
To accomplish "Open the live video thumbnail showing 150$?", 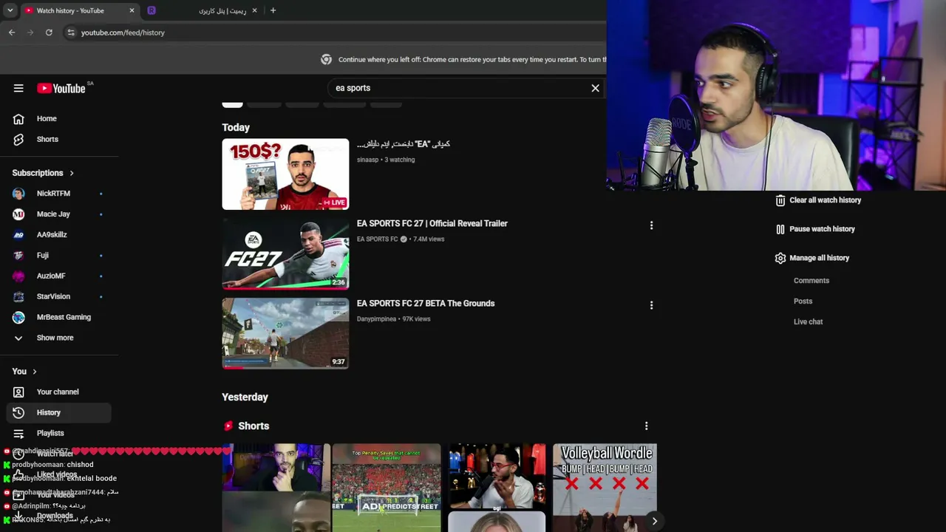I will click(285, 174).
